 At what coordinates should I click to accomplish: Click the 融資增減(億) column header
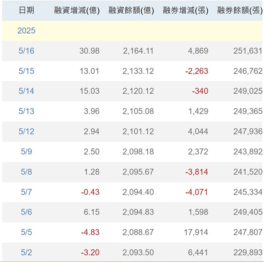[77, 11]
